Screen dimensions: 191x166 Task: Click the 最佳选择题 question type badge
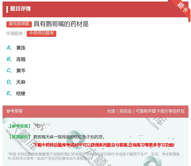click(19, 24)
